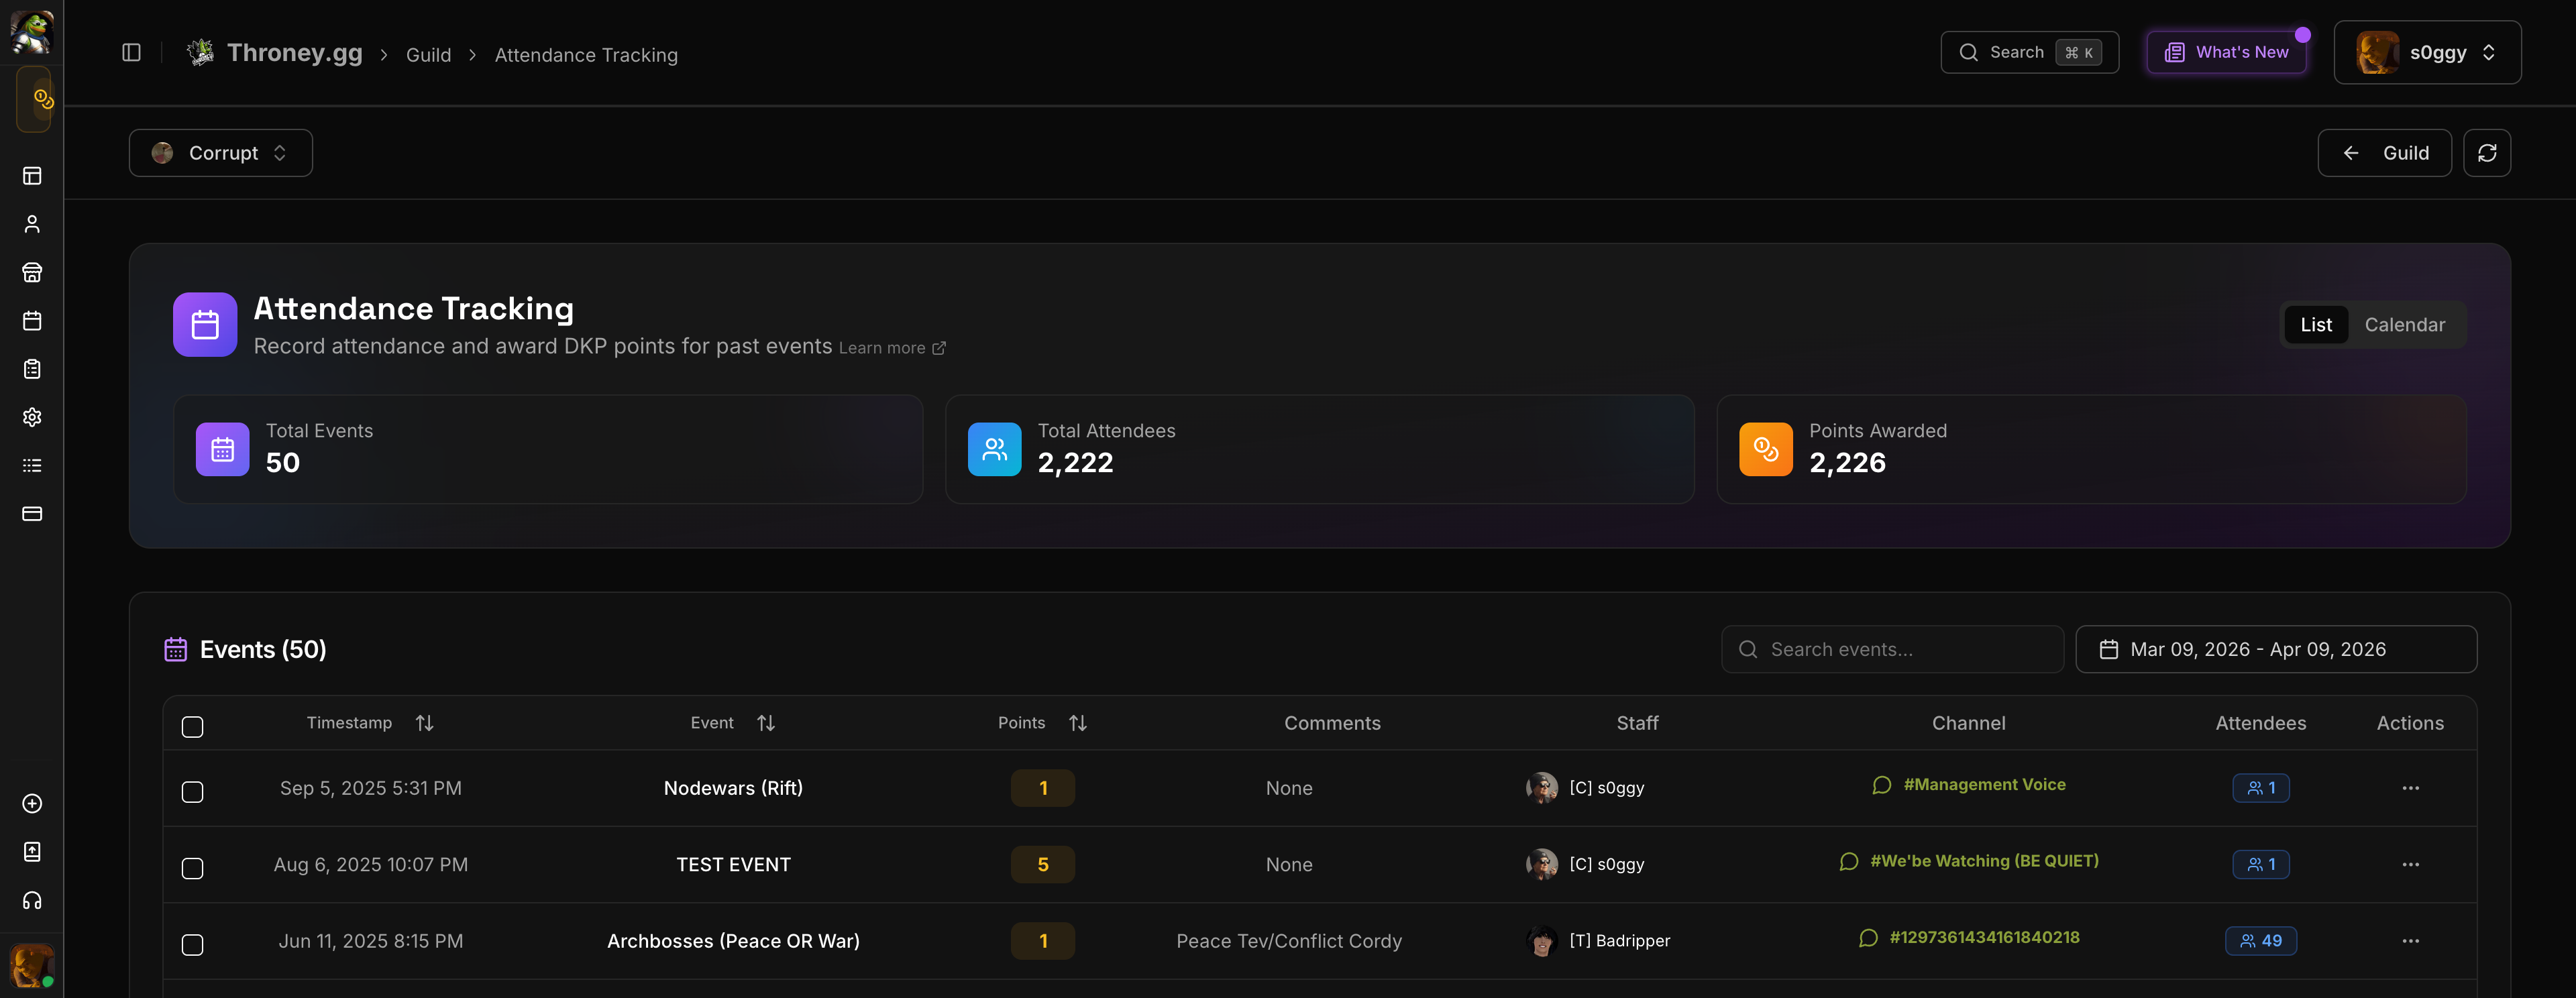Open the storefront icon in sidebar
This screenshot has width=2576, height=998.
click(32, 272)
